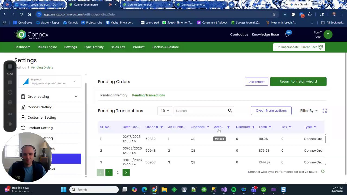Reload the browser page
Image resolution: width=347 pixels, height=195 pixels.
tap(21, 14)
